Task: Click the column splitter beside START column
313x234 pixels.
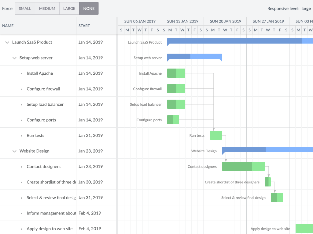Action: pyautogui.click(x=117, y=125)
